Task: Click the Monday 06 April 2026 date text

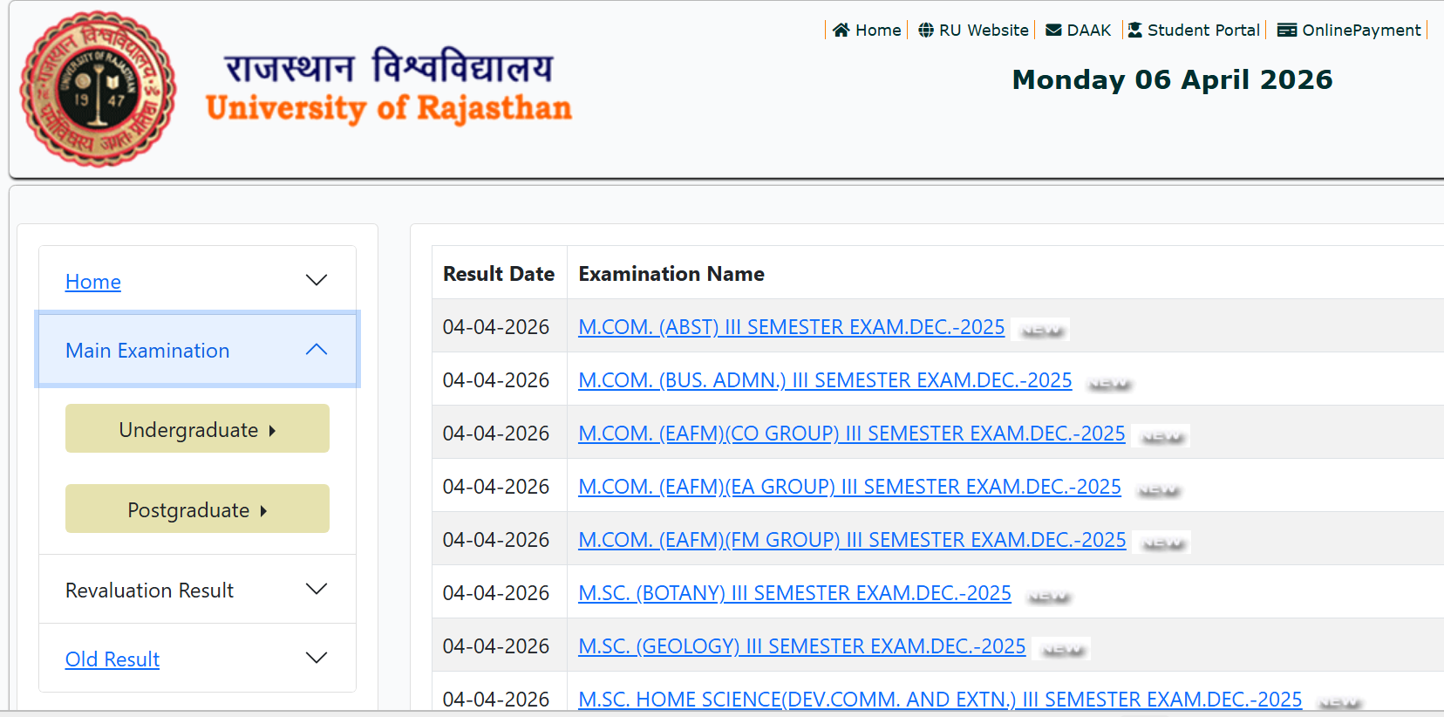Action: click(1172, 79)
